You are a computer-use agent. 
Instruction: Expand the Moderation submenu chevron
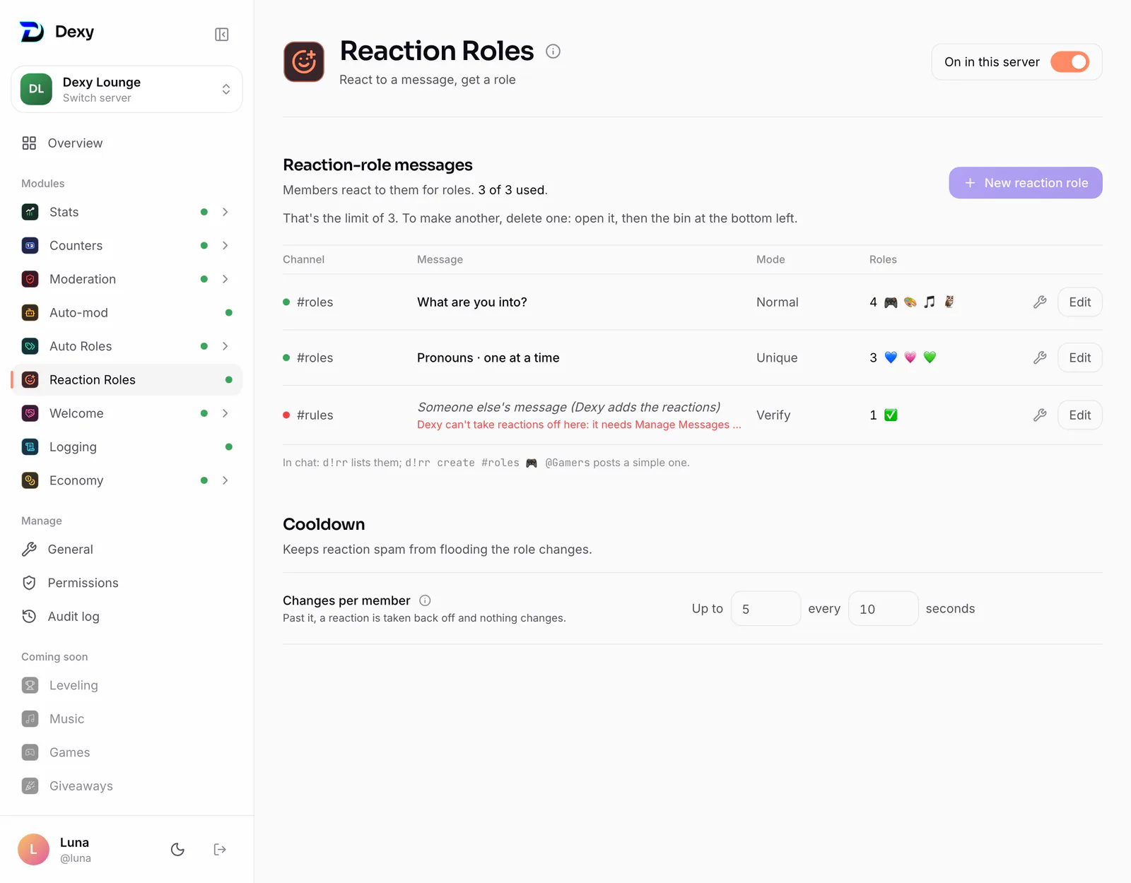[x=225, y=279]
